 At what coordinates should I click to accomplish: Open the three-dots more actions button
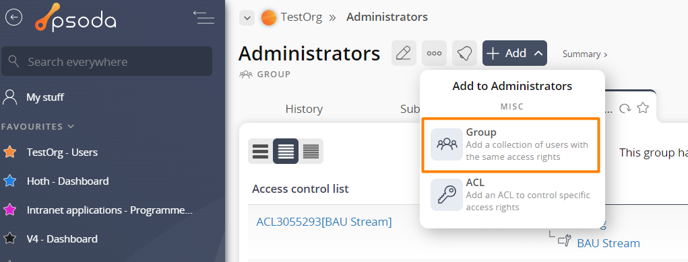click(x=435, y=53)
